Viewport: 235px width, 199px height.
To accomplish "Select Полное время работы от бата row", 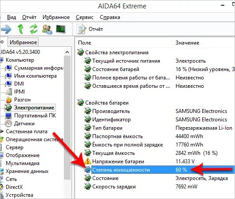I will tap(156, 78).
